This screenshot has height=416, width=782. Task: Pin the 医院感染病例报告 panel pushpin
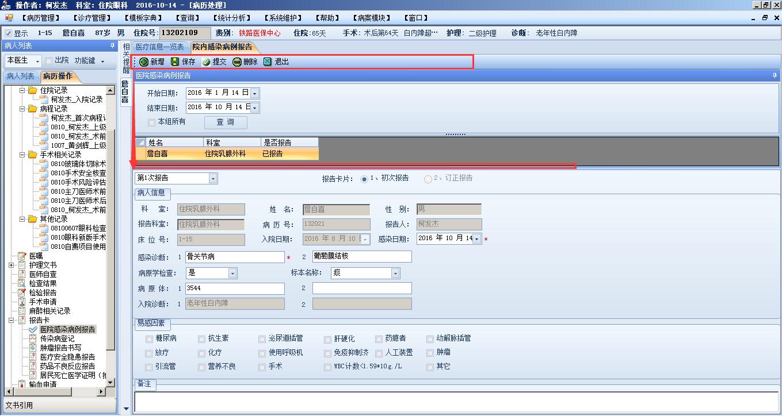tap(775, 75)
